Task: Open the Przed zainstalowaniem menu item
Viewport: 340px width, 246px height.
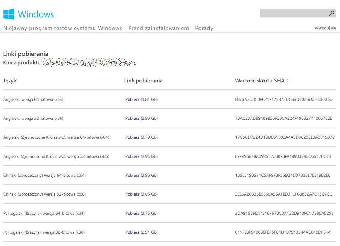Action: click(159, 28)
